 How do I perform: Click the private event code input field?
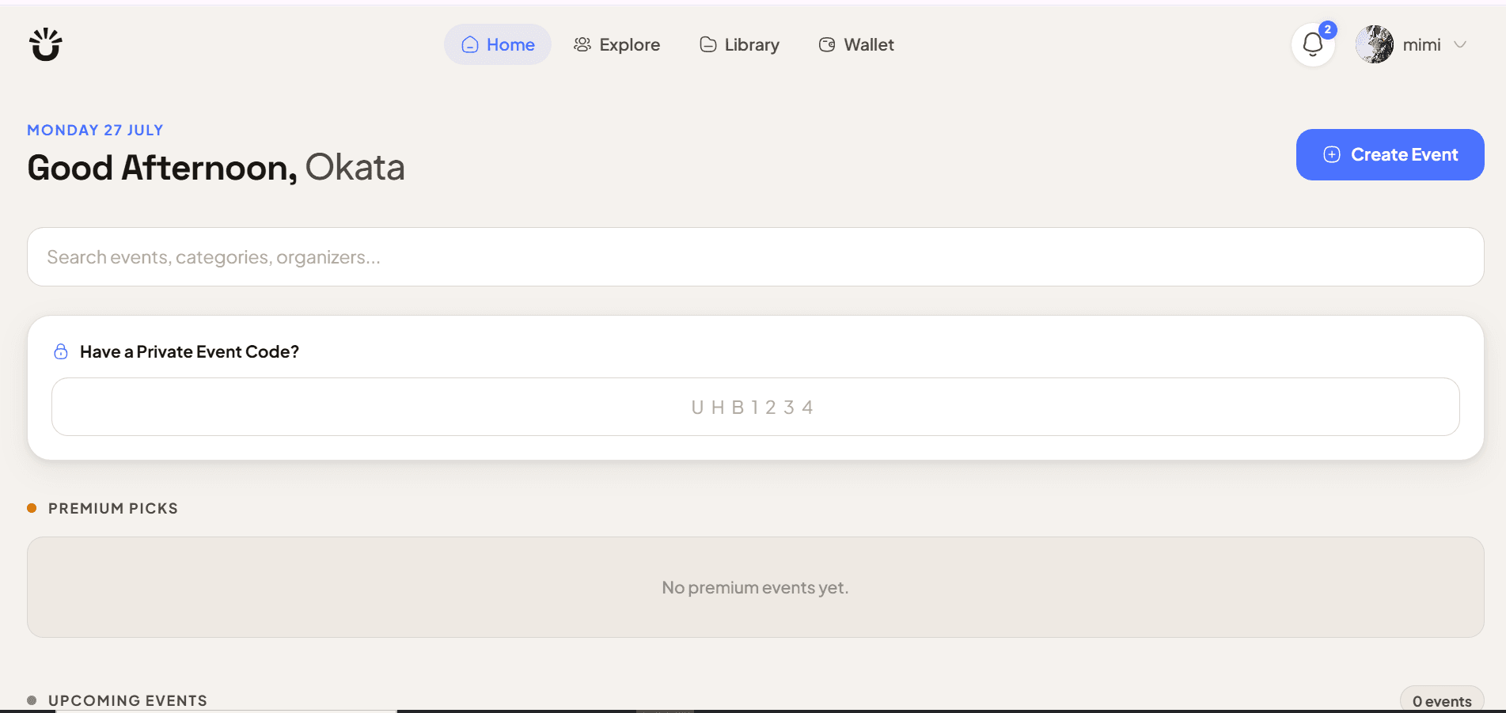click(756, 407)
